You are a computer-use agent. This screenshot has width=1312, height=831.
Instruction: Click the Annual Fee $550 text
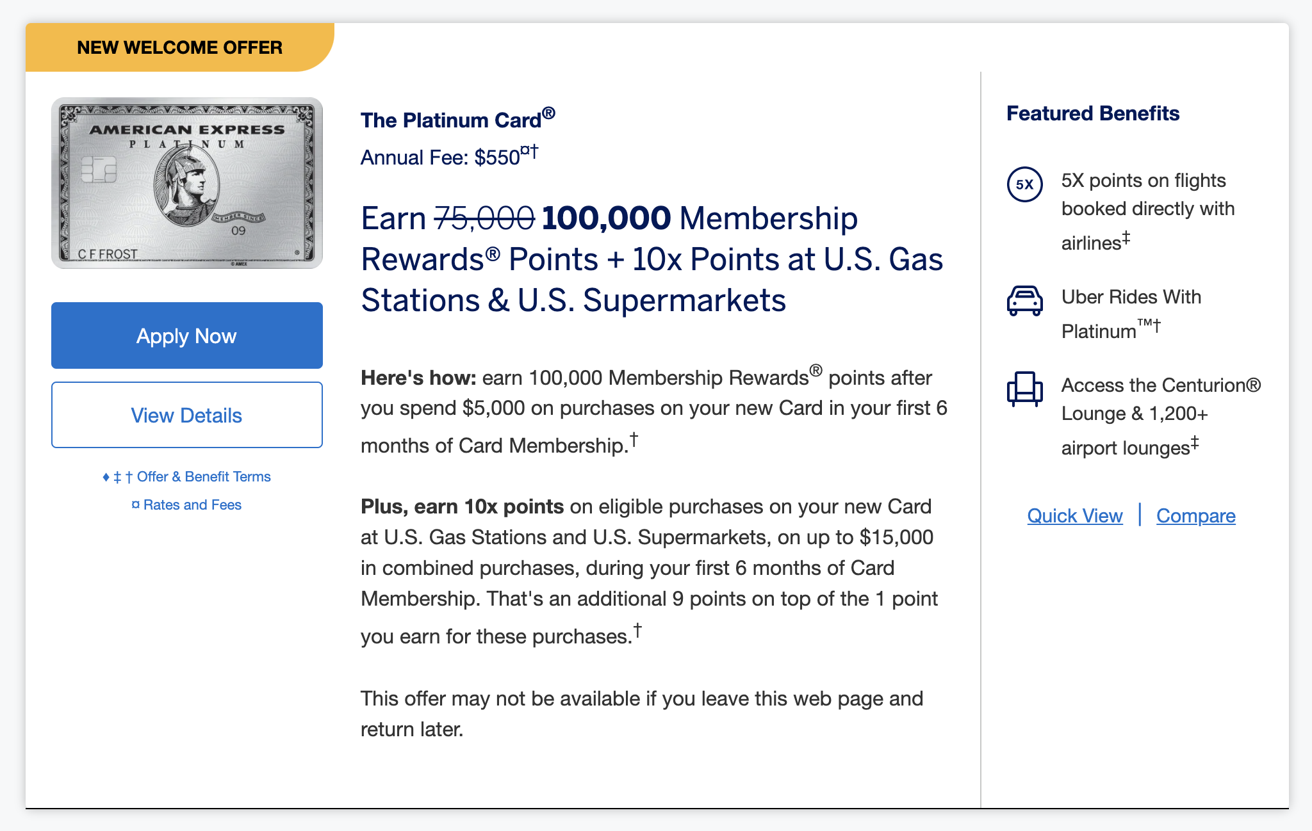448,157
